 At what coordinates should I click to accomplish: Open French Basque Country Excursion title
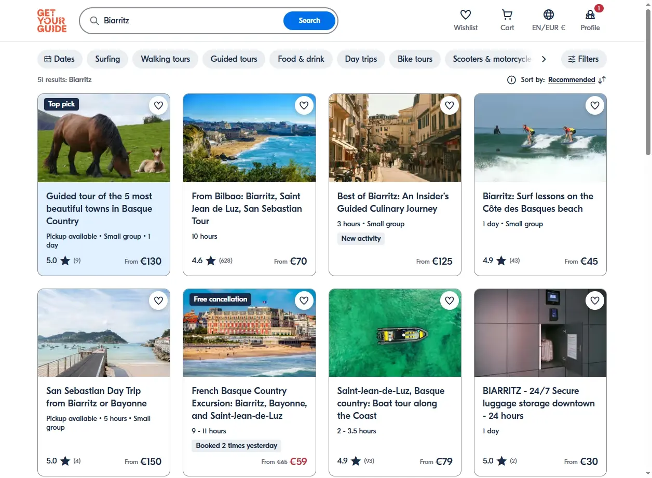coord(249,403)
